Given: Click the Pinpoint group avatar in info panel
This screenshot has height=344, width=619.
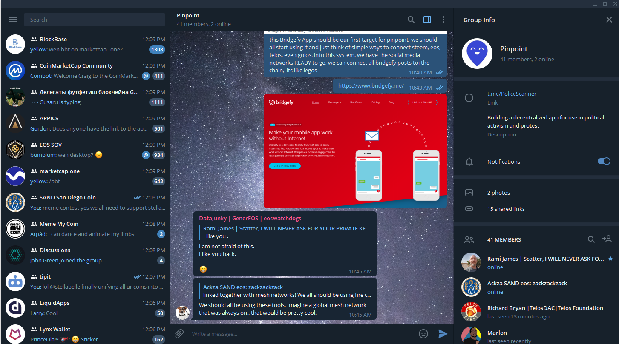Looking at the screenshot, I should click(477, 54).
